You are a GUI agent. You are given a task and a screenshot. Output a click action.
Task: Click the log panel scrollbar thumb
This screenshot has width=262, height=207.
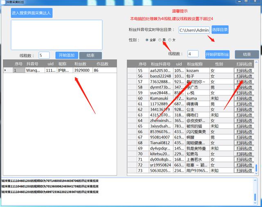click(255, 197)
